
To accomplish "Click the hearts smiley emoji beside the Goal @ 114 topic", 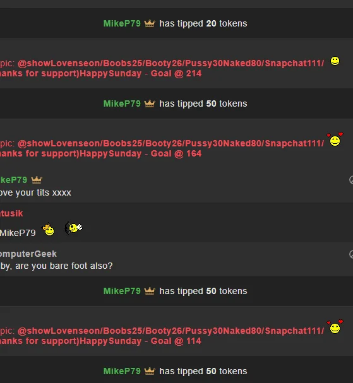I will point(335,327).
